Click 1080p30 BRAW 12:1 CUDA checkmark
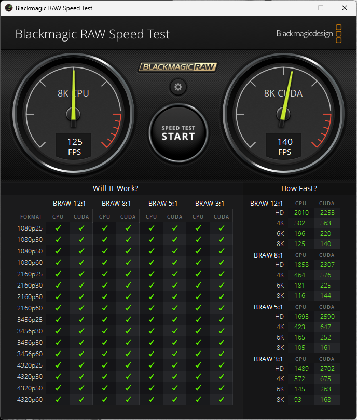 [81, 239]
